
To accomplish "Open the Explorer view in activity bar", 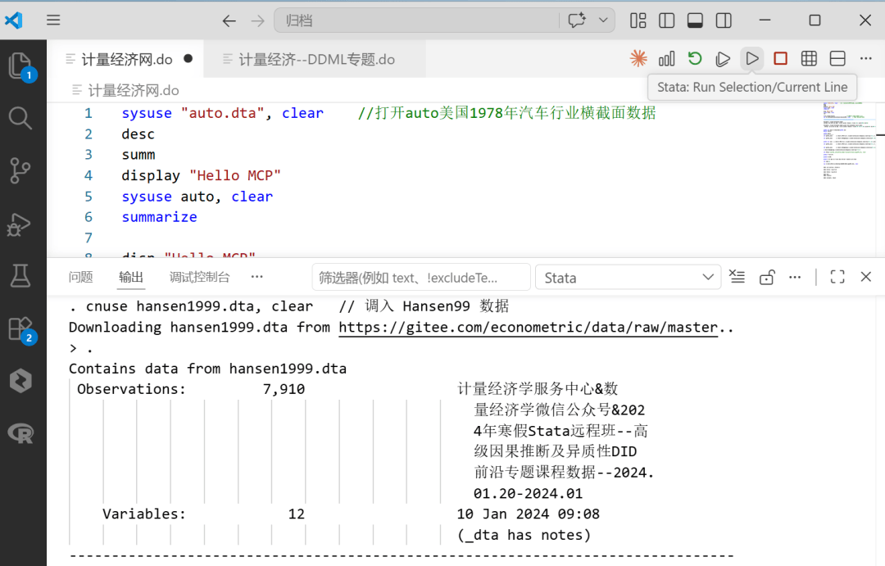I will [21, 66].
